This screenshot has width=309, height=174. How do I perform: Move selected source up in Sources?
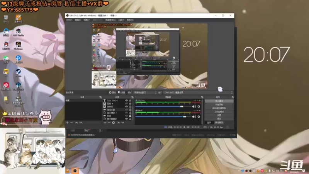[x=119, y=123]
